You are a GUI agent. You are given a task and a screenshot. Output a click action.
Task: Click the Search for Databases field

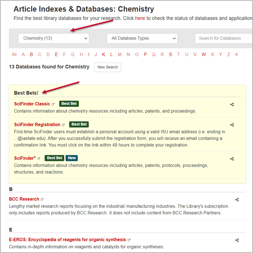tap(224, 38)
